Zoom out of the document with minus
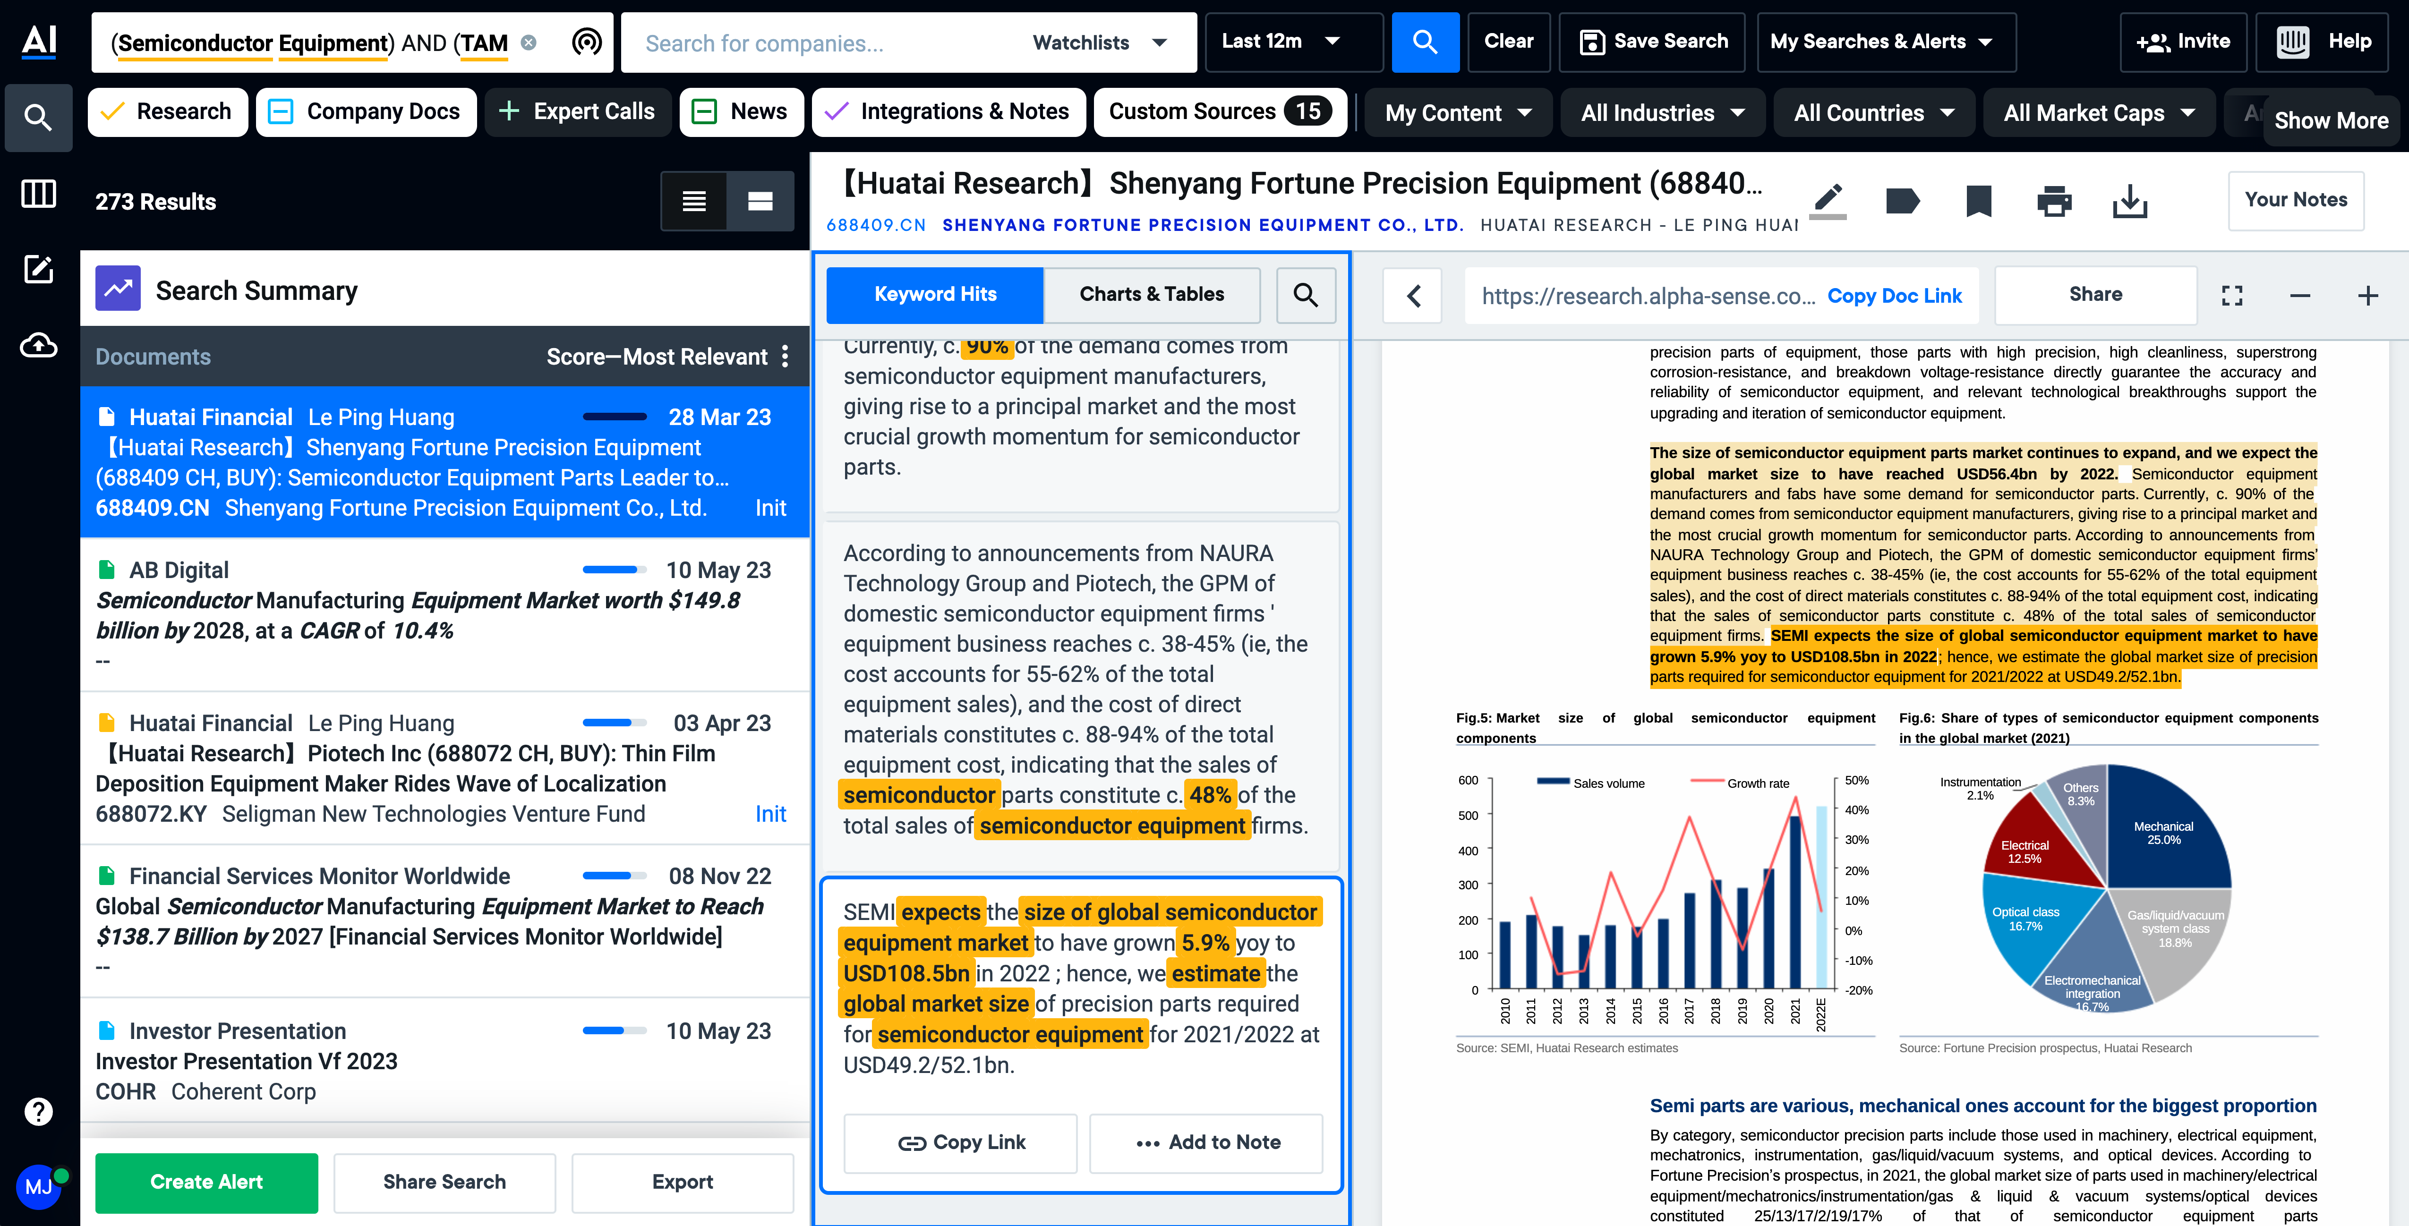Viewport: 2409px width, 1226px height. click(x=2300, y=296)
